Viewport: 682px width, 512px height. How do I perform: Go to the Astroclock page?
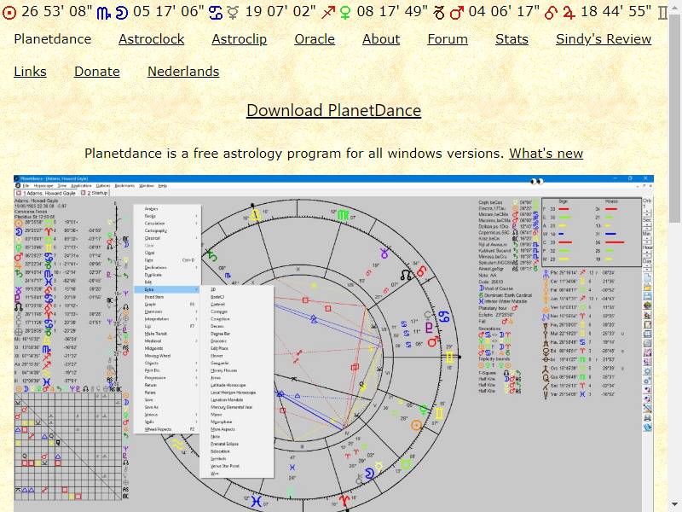(x=152, y=39)
